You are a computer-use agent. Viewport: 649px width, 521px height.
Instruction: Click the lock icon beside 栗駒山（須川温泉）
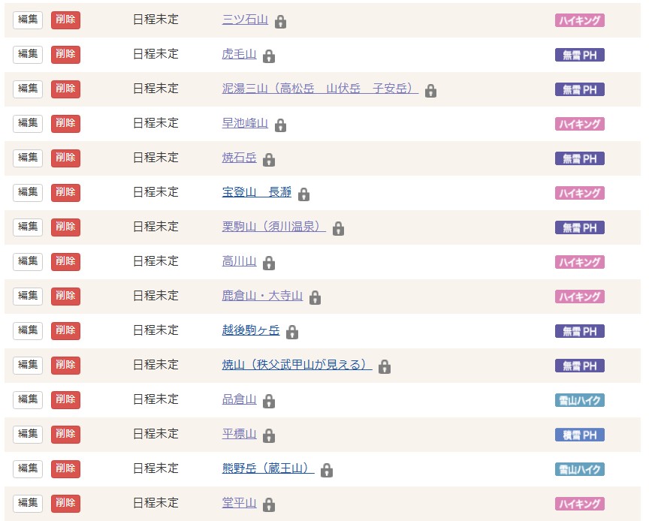tap(338, 229)
